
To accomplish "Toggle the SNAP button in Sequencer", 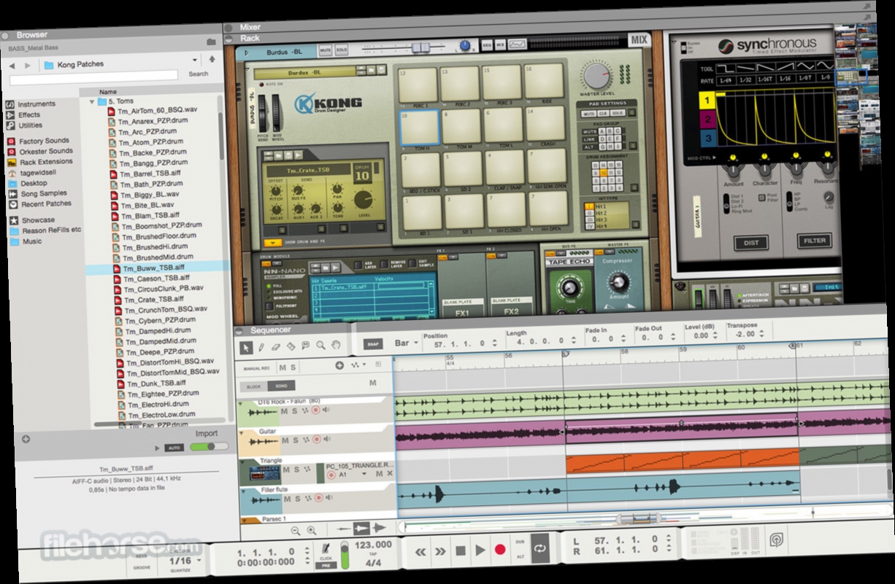I will [x=374, y=343].
